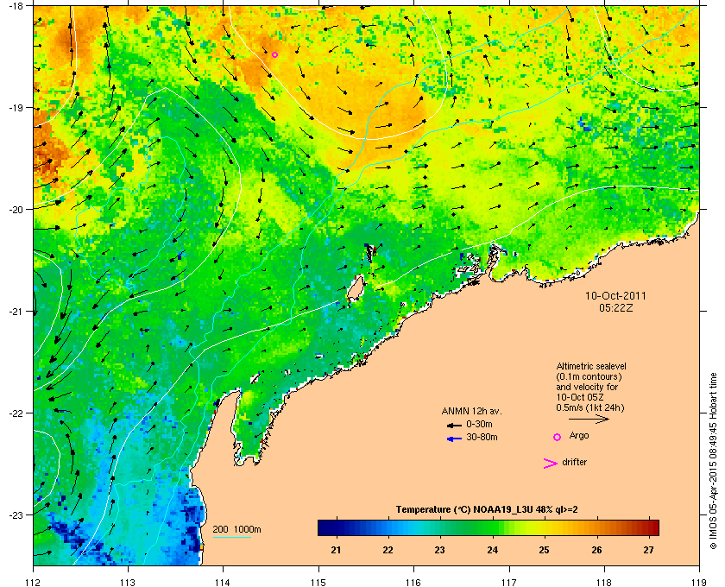Click the 'Argo' legend label

579,435
